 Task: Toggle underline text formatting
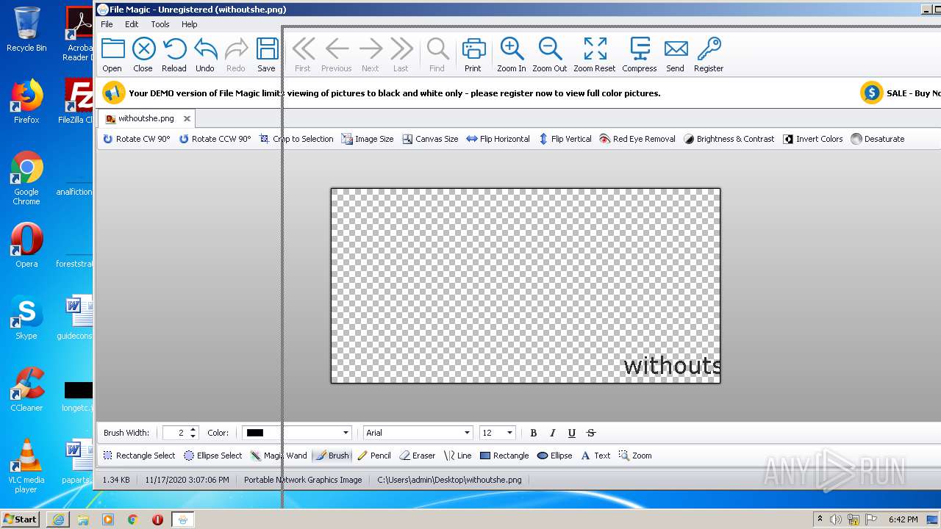(572, 433)
